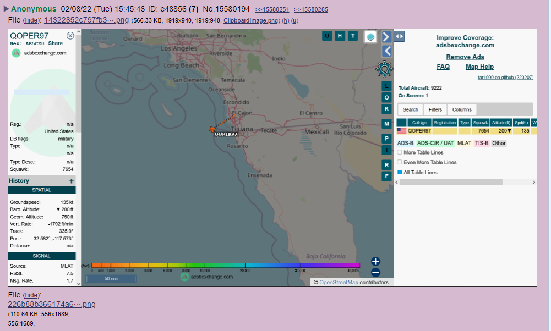Click the TIS-B legend color label
551x331 pixels.
pos(482,143)
